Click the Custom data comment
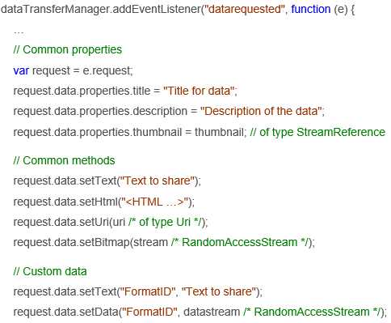Screen dimensions: 391x323 coord(50,271)
